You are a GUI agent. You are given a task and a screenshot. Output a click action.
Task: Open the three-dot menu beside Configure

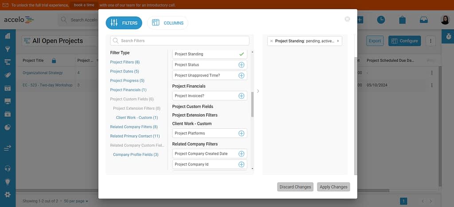tap(431, 41)
